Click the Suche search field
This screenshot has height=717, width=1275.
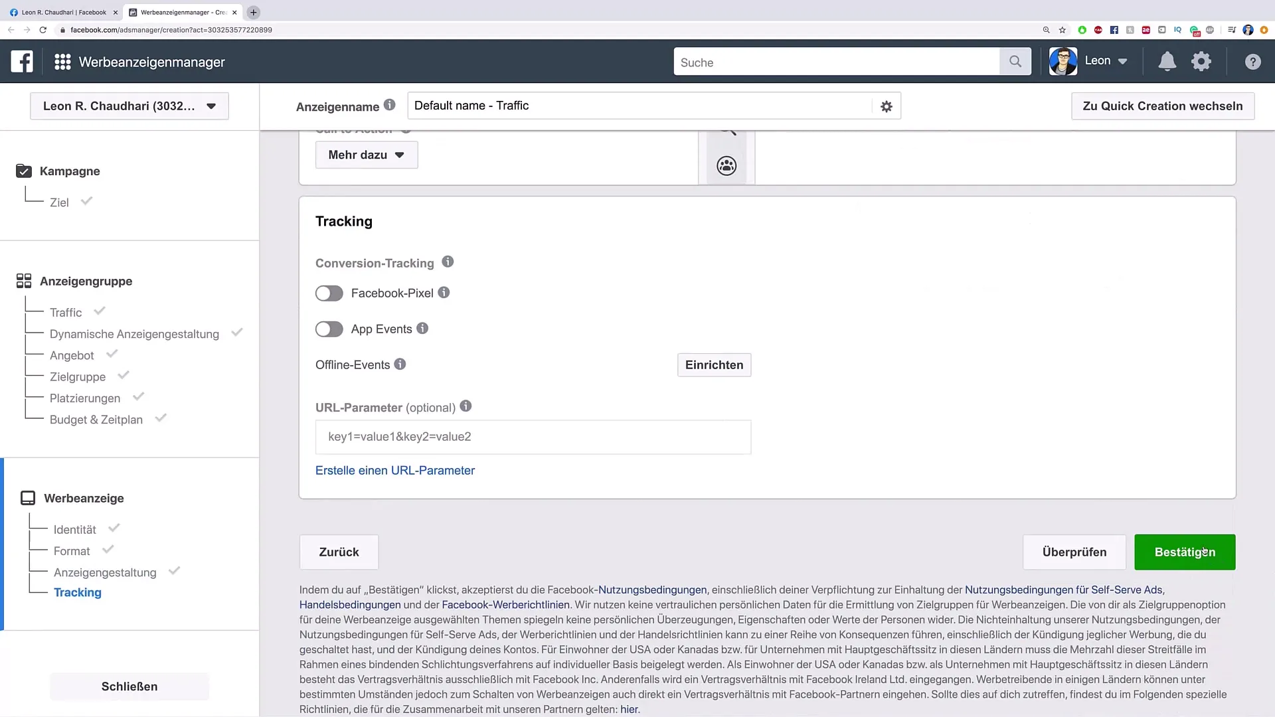click(837, 62)
